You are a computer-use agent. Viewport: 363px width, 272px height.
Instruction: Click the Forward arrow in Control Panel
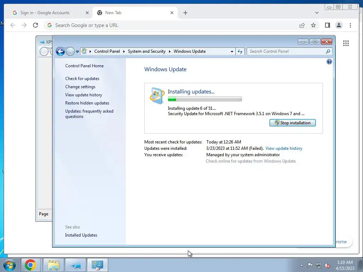click(x=70, y=51)
